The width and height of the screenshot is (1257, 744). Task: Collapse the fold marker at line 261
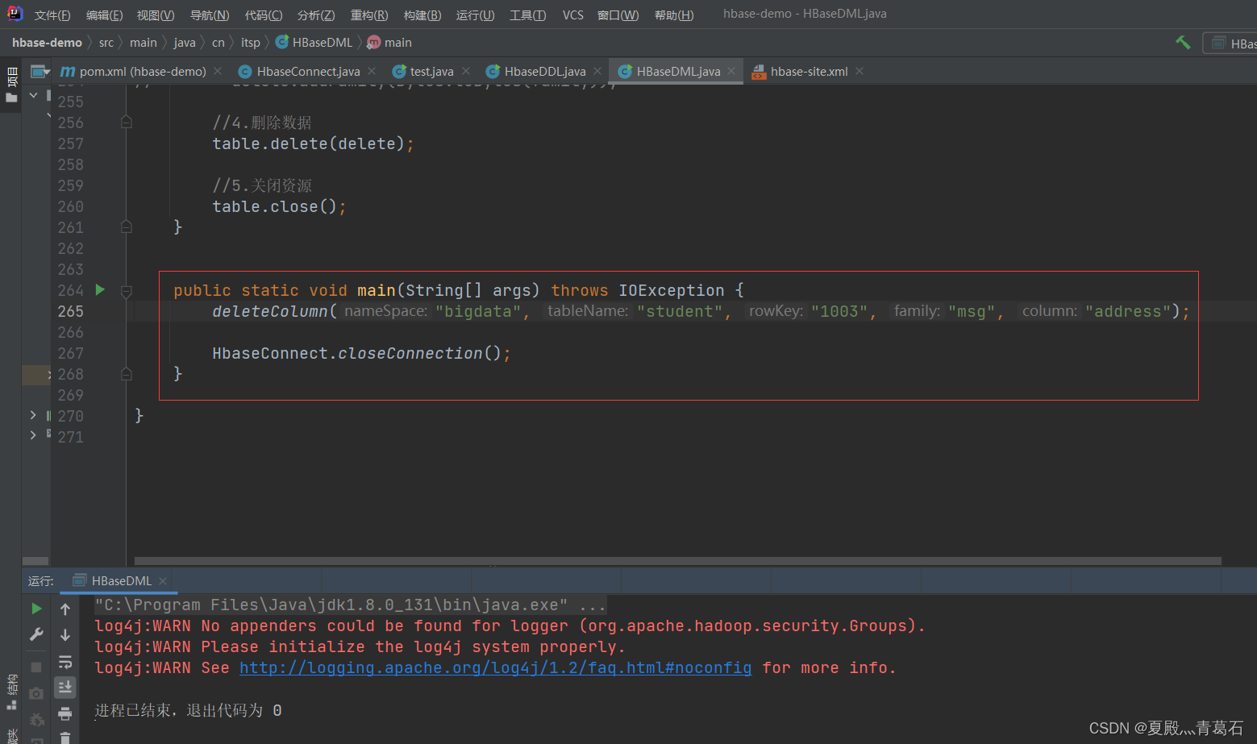pos(127,227)
